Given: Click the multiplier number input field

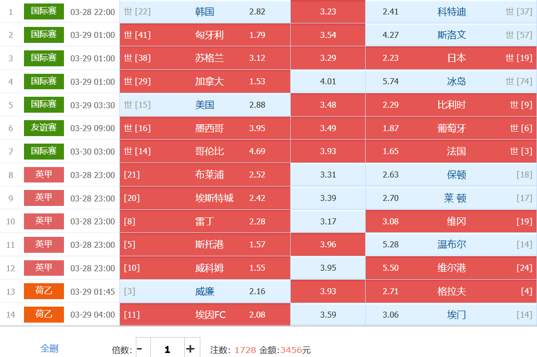Looking at the screenshot, I should 167,349.
